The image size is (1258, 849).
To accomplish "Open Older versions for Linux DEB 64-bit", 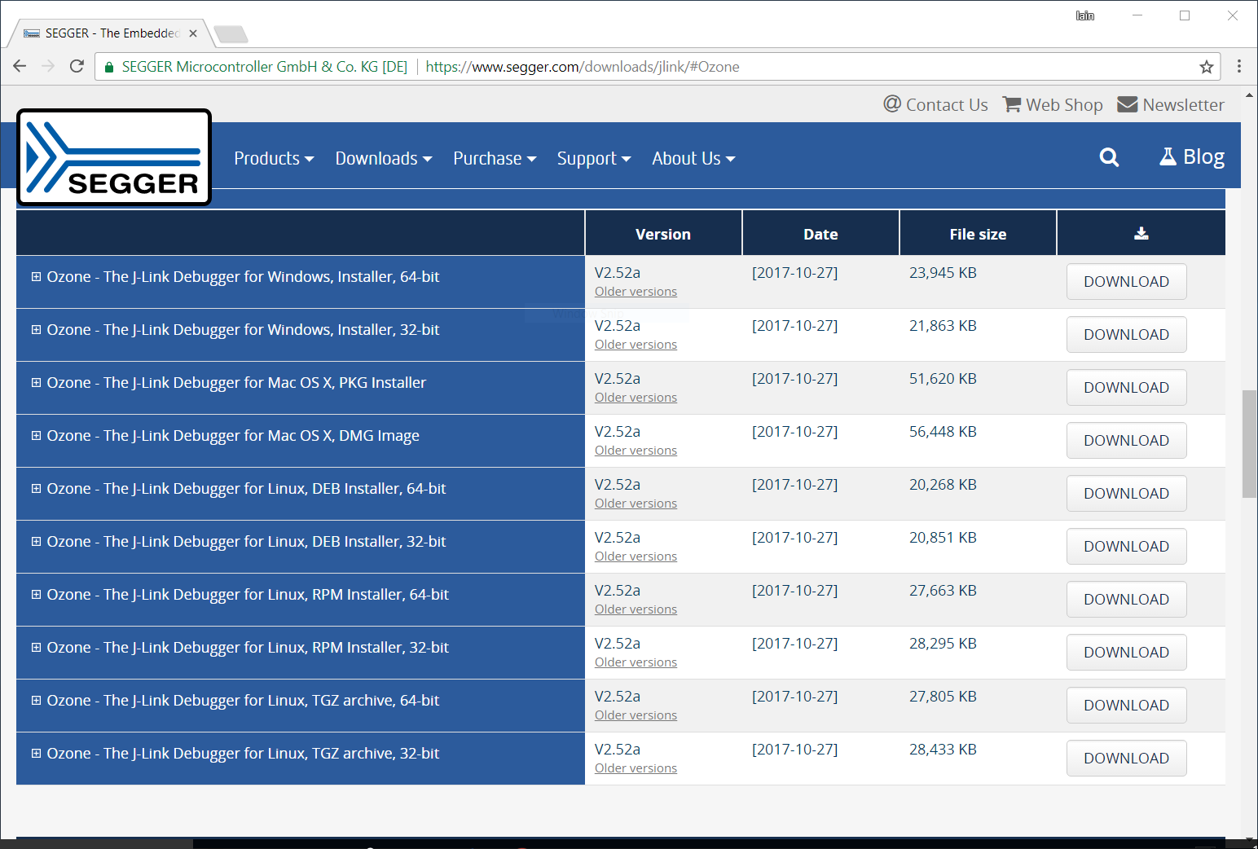I will [x=636, y=504].
